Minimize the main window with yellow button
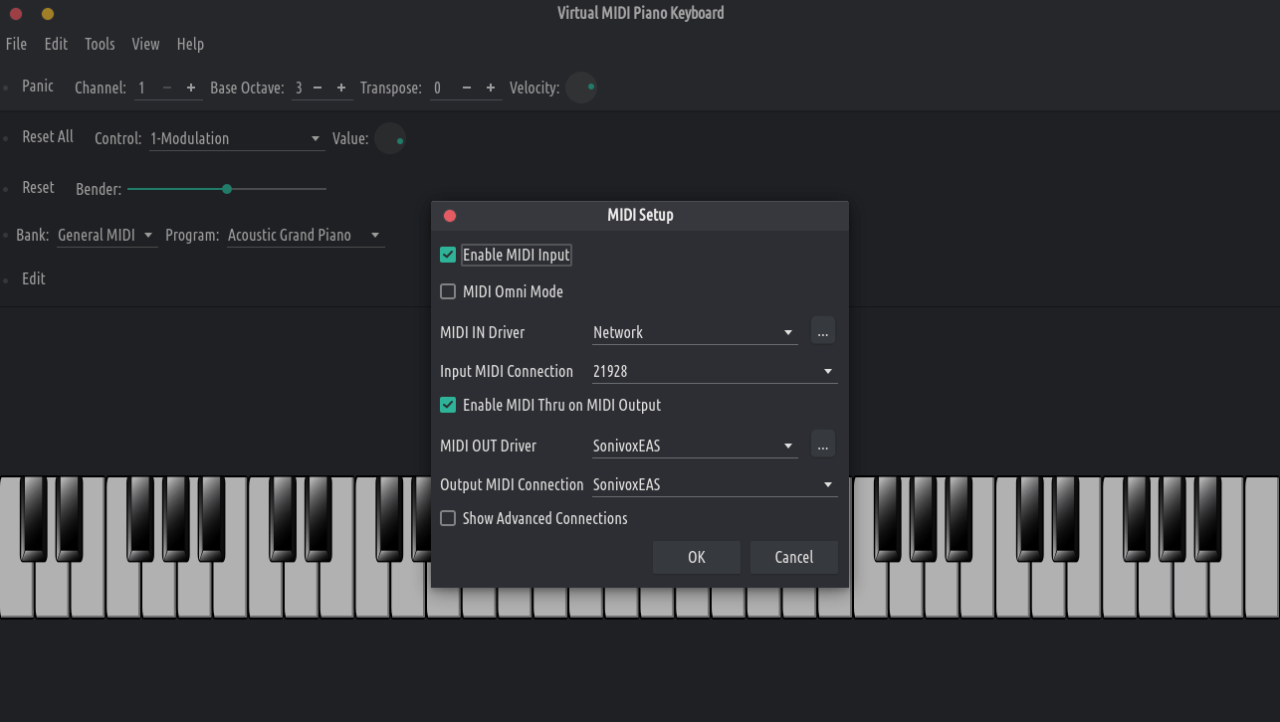Image resolution: width=1280 pixels, height=722 pixels. tap(48, 14)
